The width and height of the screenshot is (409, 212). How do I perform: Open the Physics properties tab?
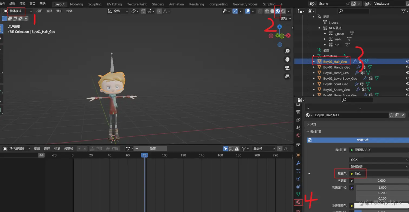[x=298, y=179]
